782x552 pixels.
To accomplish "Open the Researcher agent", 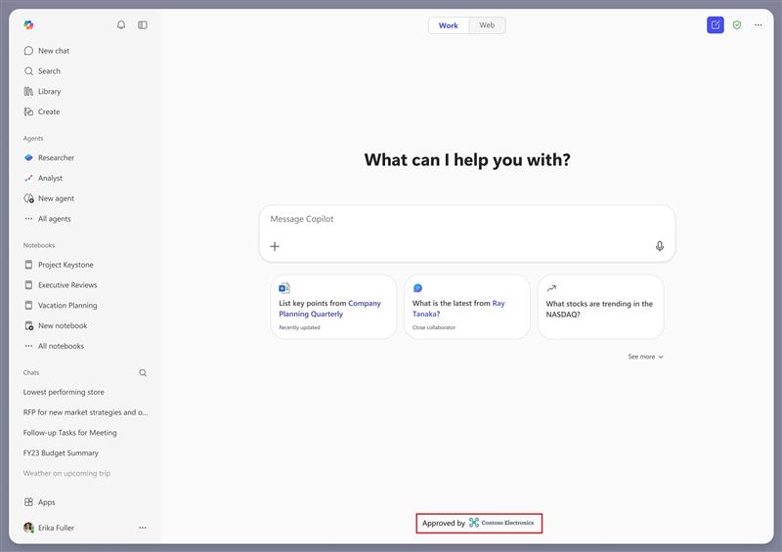I will tap(56, 158).
